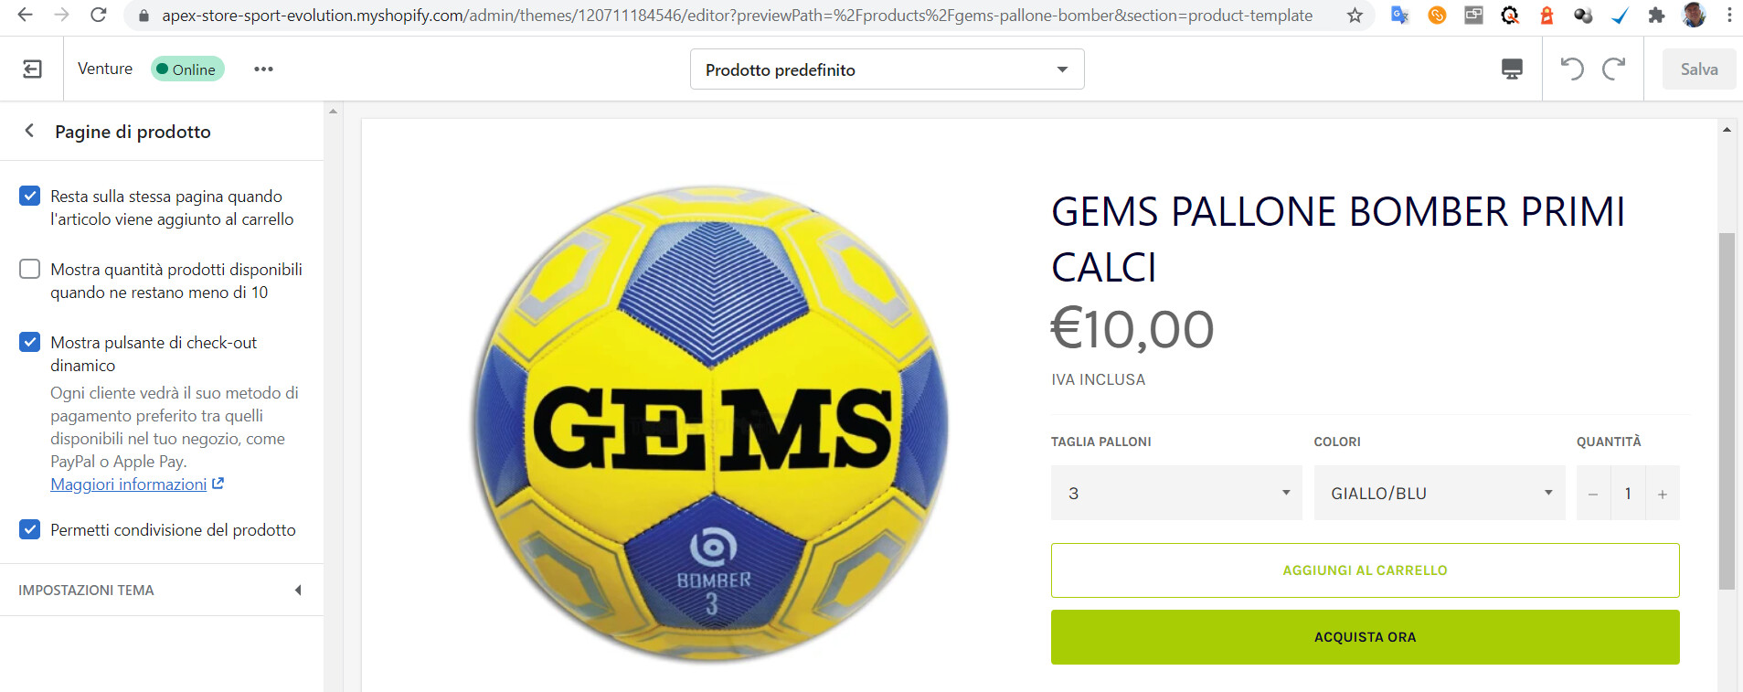Toggle Mostra pulsante di check-out dinamico
This screenshot has width=1743, height=692.
coord(30,342)
